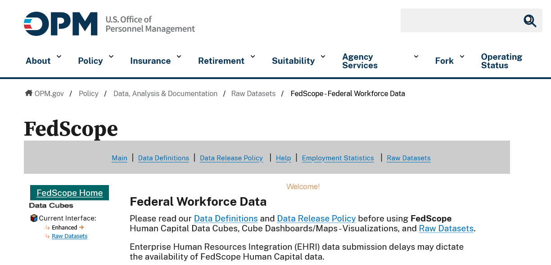Click the OPM logo
Screen dimensions: 551x265
[60, 24]
